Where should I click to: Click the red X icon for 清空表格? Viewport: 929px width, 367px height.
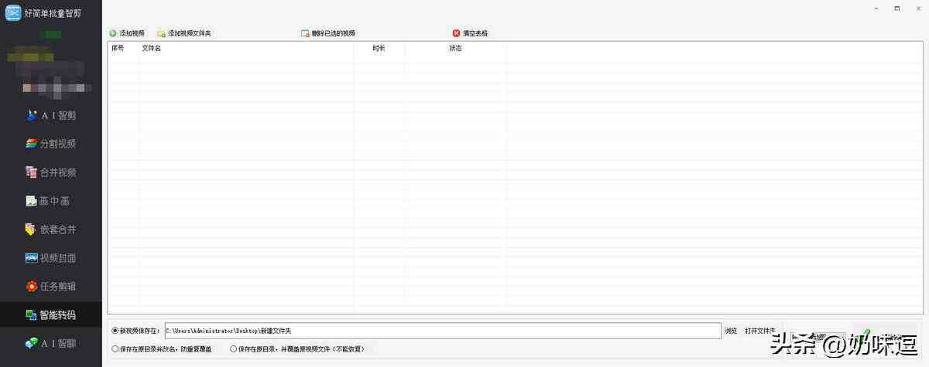point(456,33)
